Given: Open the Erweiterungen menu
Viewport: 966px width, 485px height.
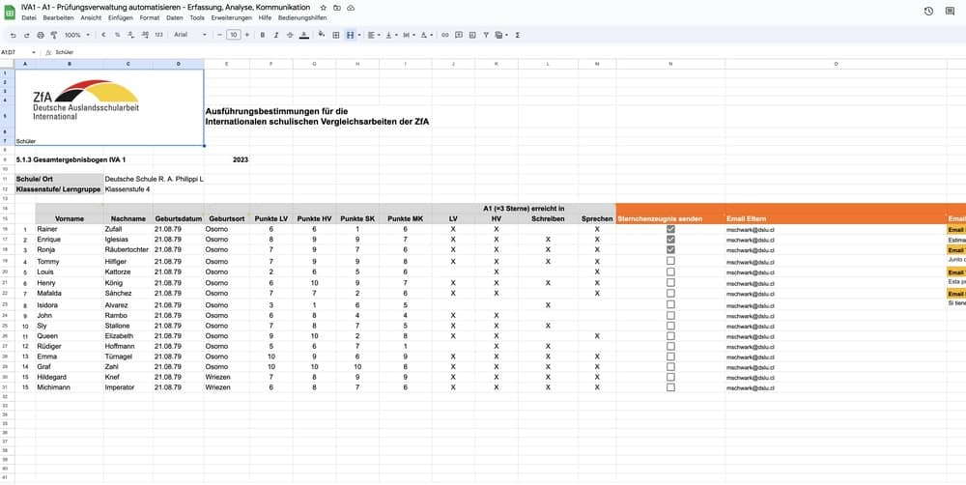Looking at the screenshot, I should 233,18.
